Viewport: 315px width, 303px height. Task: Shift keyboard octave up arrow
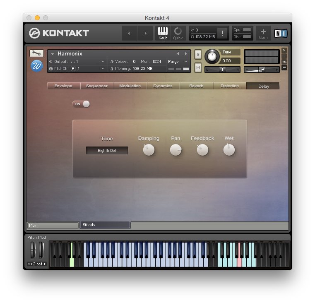(45, 264)
